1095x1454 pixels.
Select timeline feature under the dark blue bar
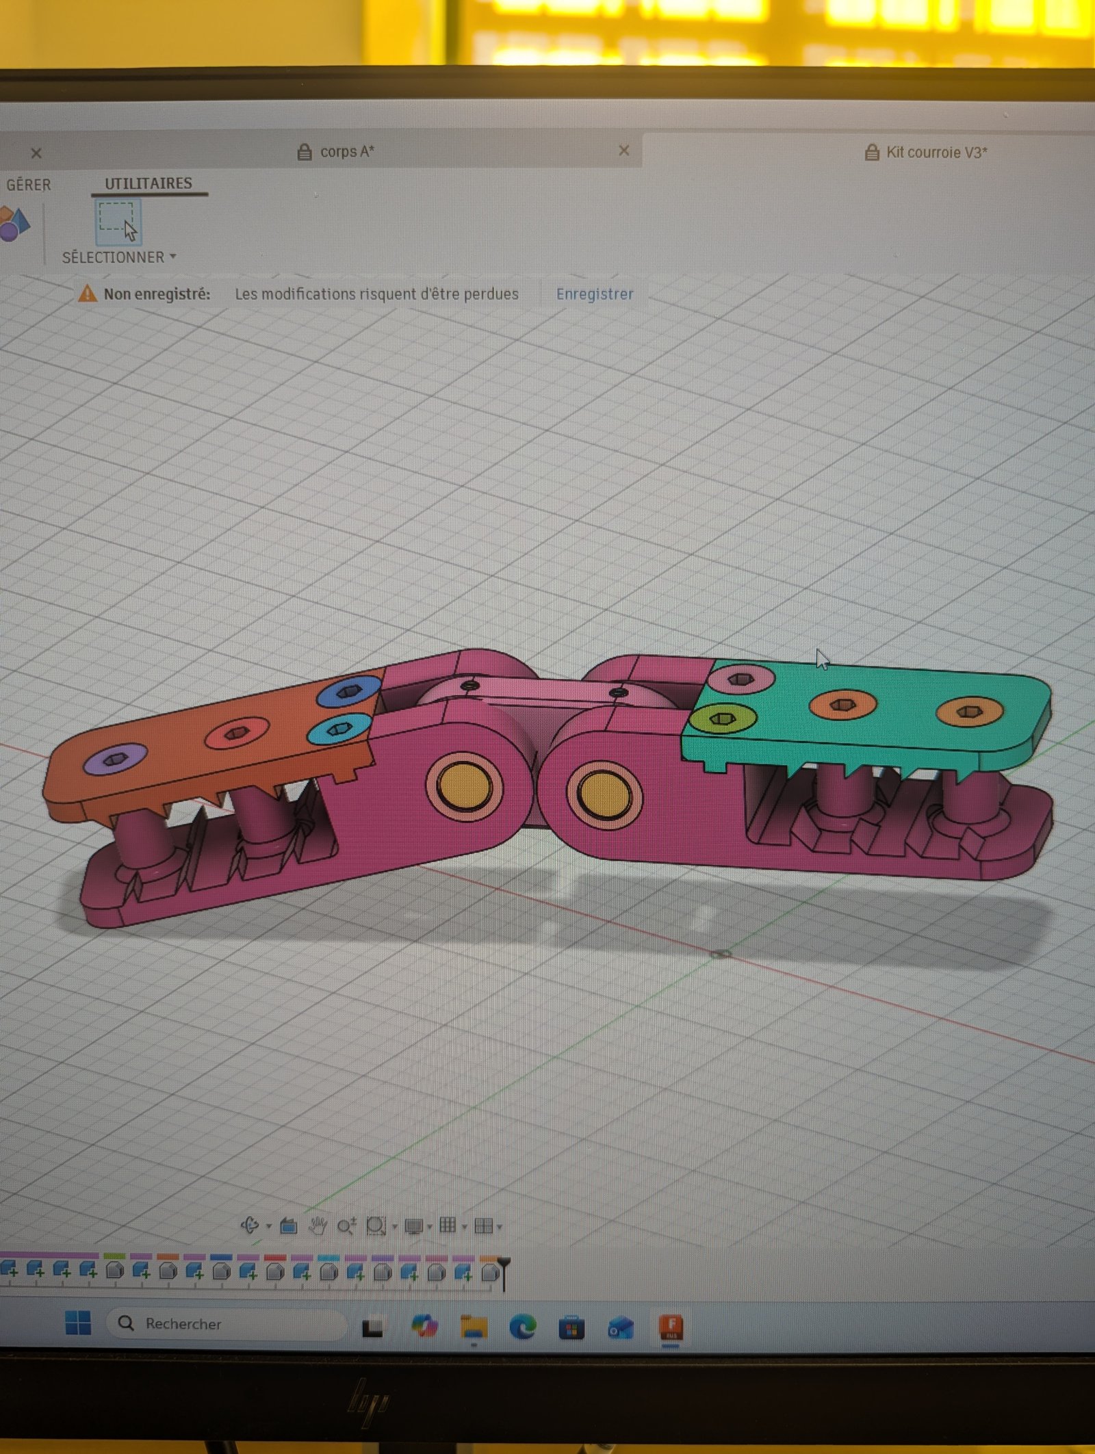[221, 1271]
